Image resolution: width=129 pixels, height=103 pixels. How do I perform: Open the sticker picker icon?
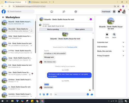tap(47, 95)
